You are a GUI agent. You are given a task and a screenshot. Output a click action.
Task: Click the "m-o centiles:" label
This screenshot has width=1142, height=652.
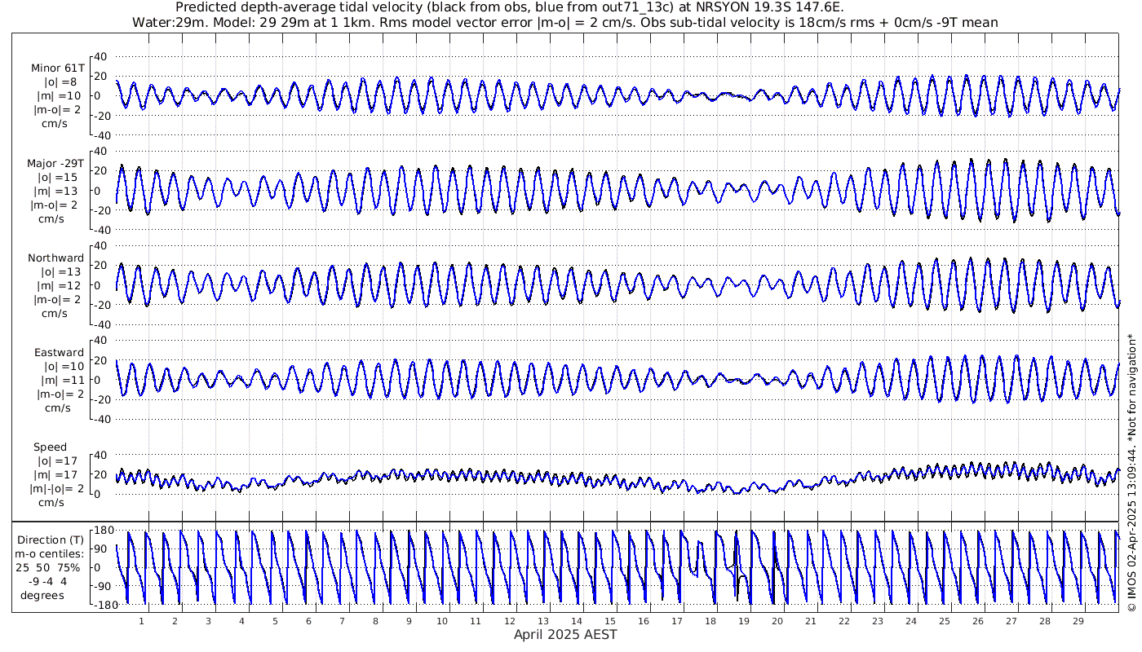click(50, 553)
